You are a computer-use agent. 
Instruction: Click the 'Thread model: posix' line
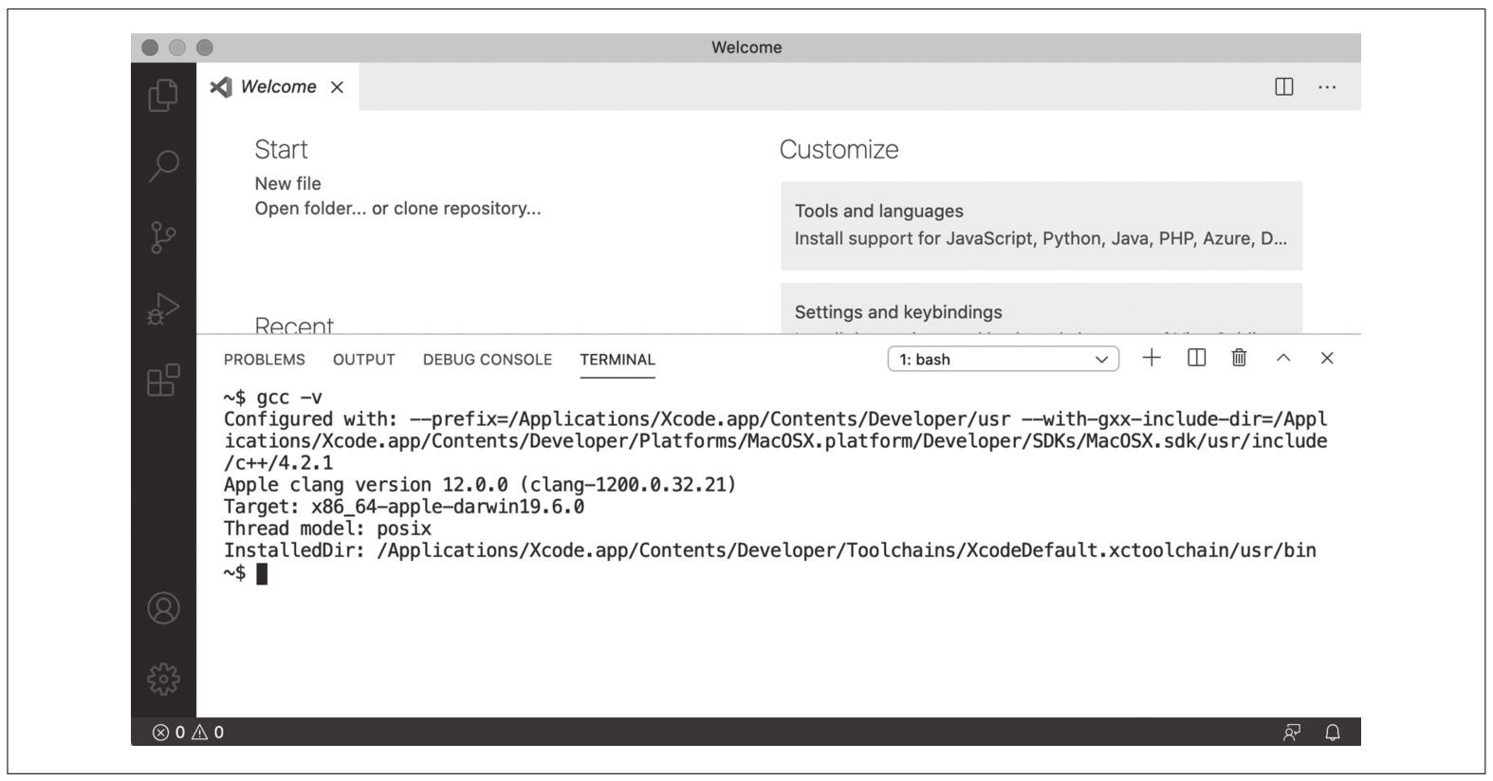[327, 529]
